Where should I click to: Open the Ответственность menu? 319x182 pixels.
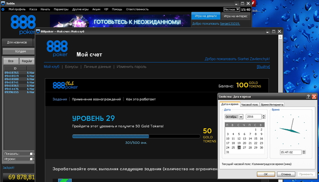(x=137, y=10)
